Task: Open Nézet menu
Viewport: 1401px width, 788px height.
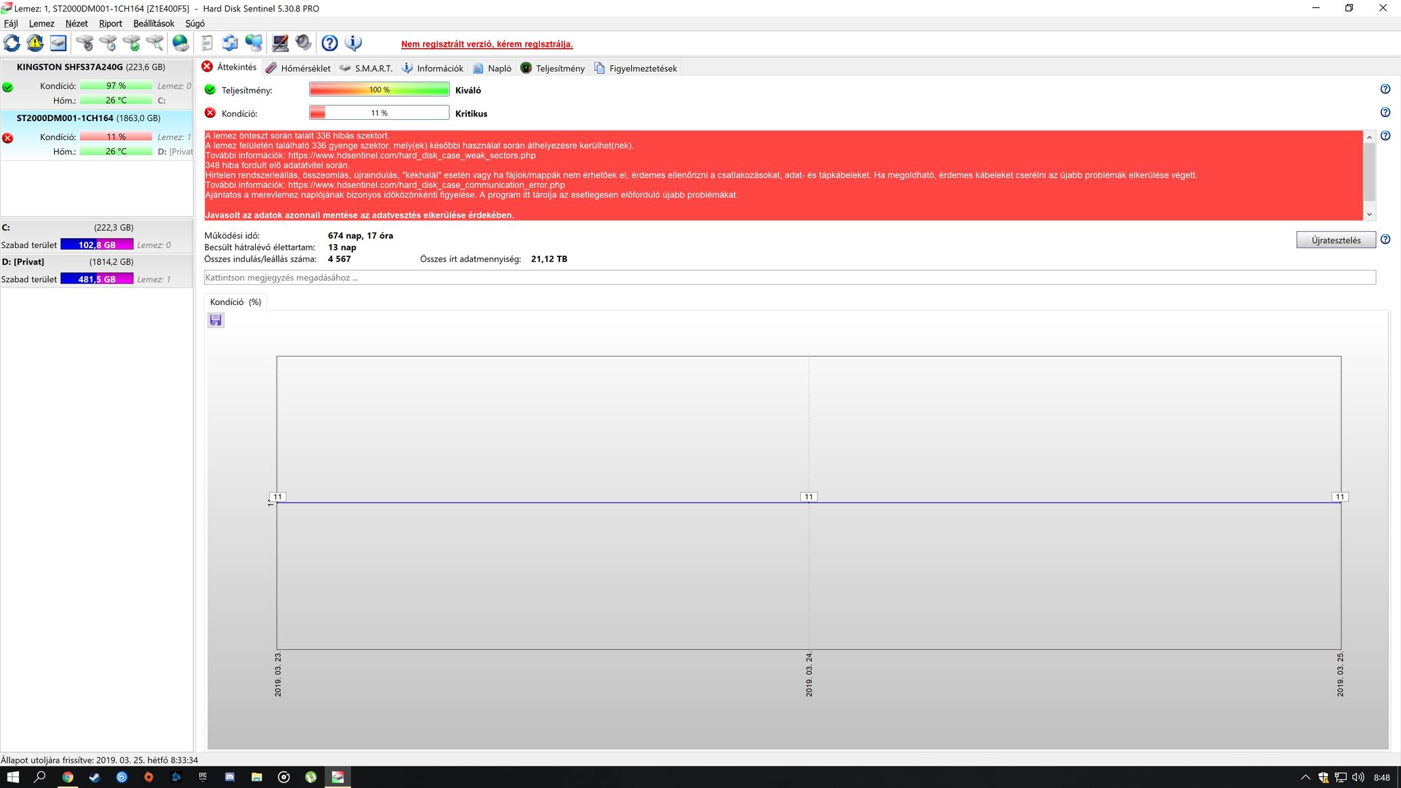Action: coord(76,24)
